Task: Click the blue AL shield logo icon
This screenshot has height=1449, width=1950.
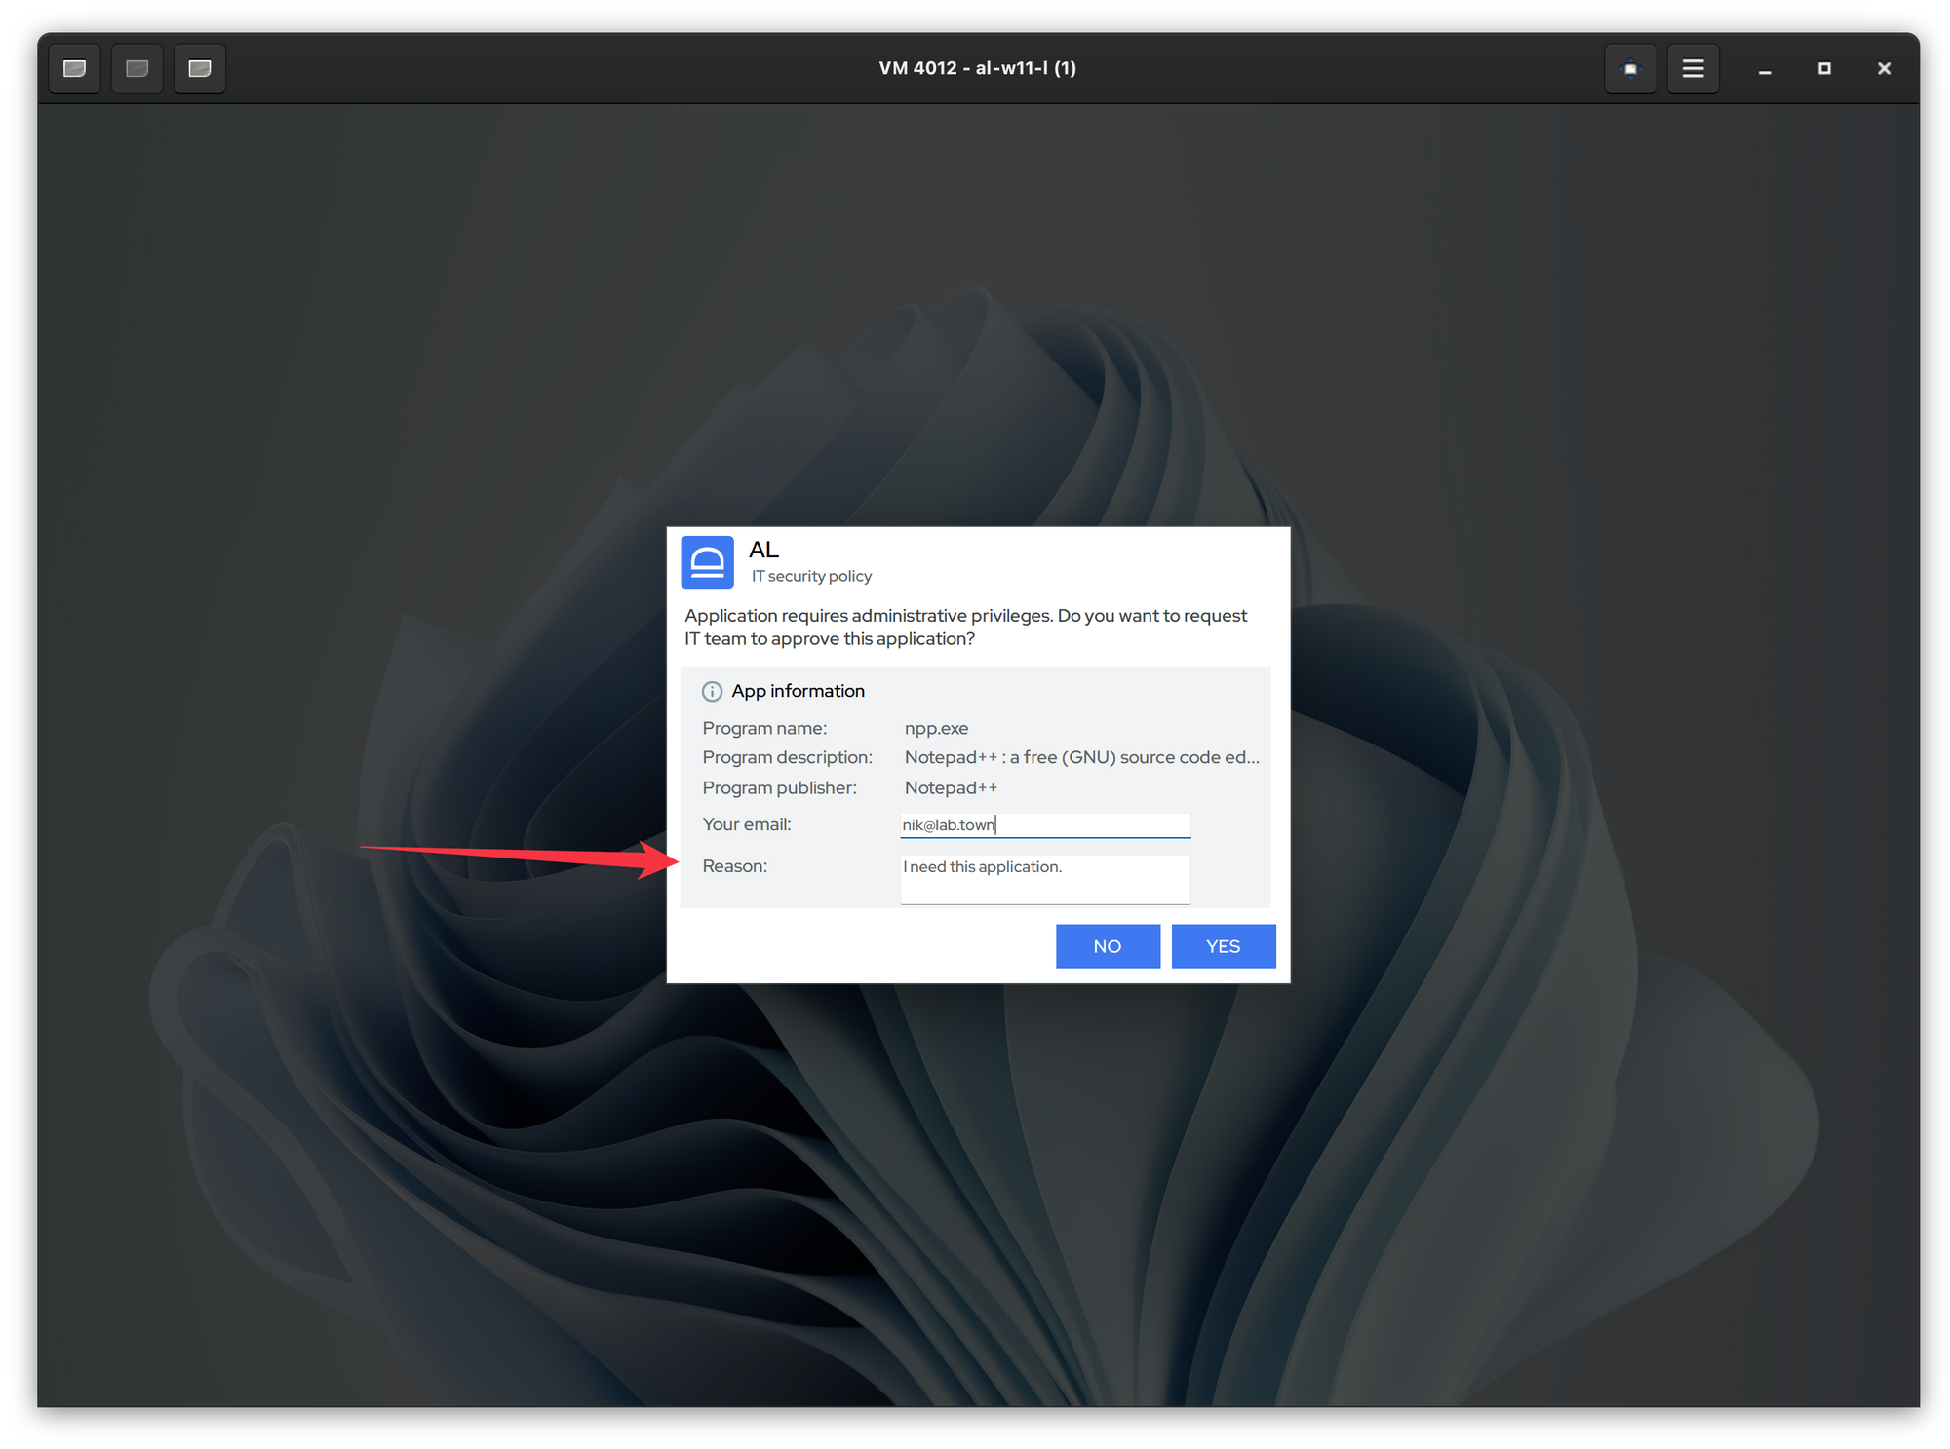Action: pos(707,562)
